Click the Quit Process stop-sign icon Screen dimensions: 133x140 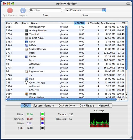10,10
